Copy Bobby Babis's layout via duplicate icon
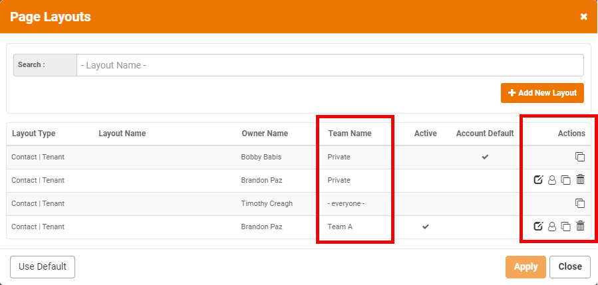598x285 pixels. click(x=579, y=157)
